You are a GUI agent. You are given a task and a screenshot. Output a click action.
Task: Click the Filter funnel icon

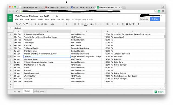134,24
